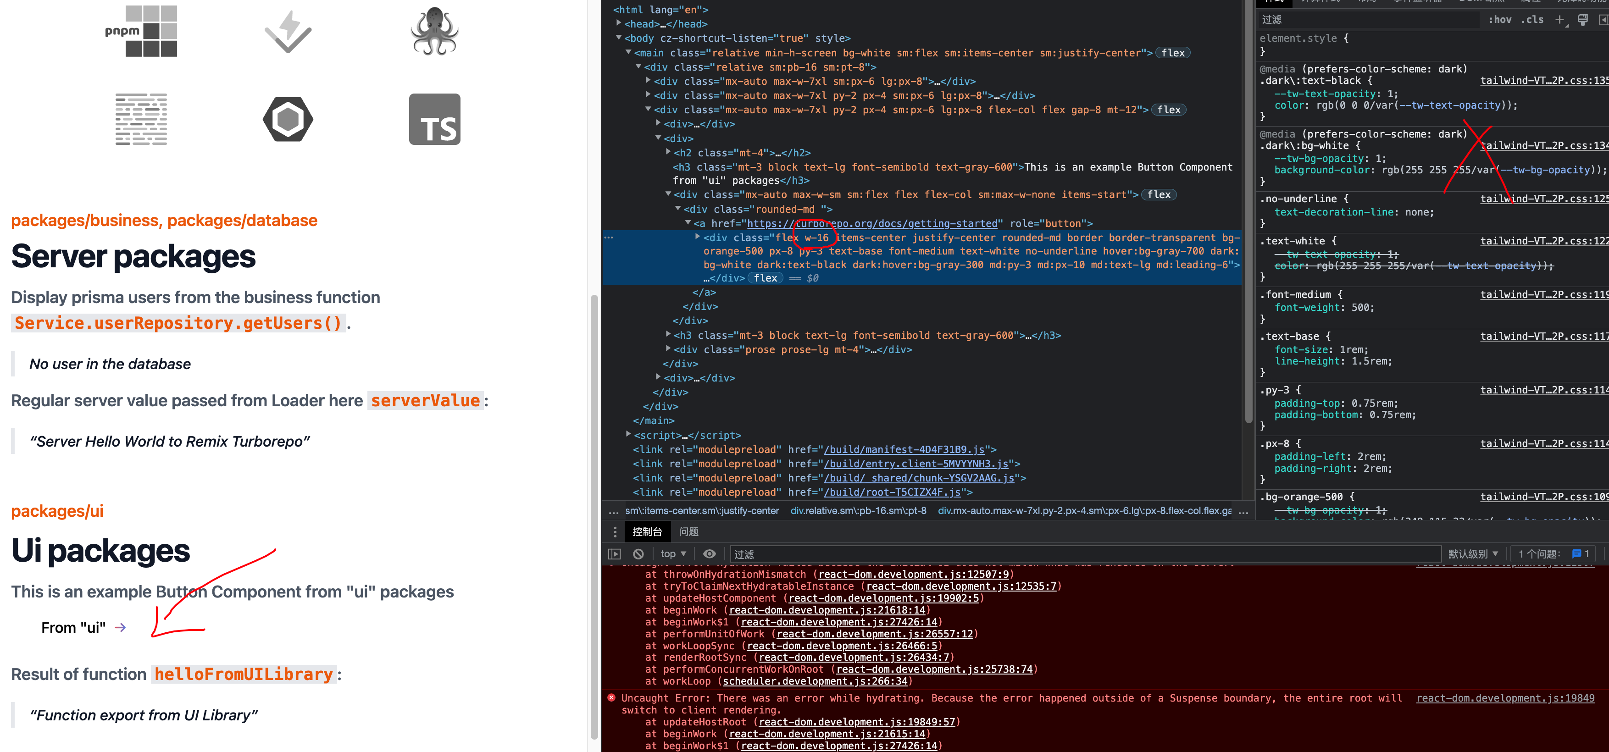Toggle the :hov element state pane
The image size is (1609, 752).
[x=1500, y=19]
